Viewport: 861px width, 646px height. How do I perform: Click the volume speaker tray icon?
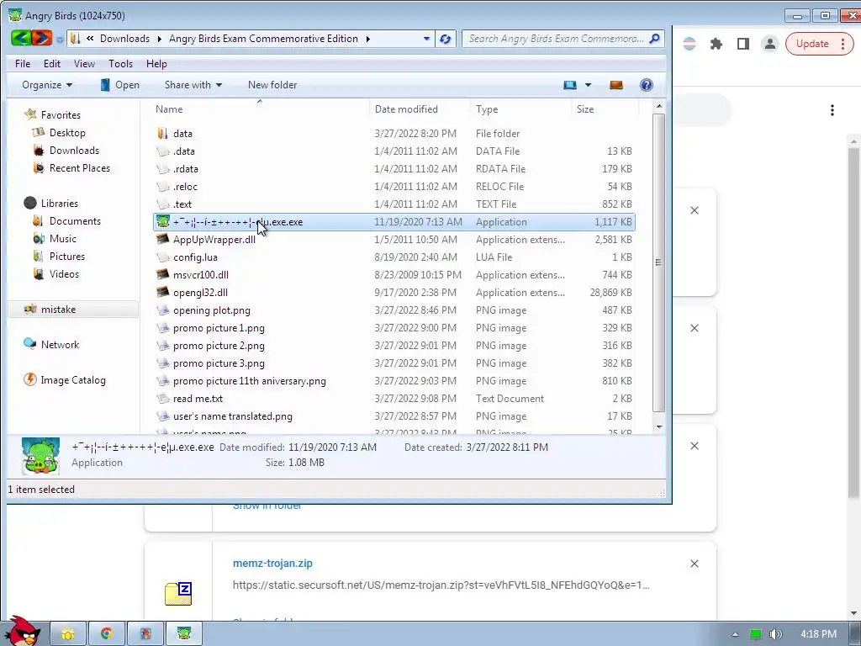click(x=775, y=634)
